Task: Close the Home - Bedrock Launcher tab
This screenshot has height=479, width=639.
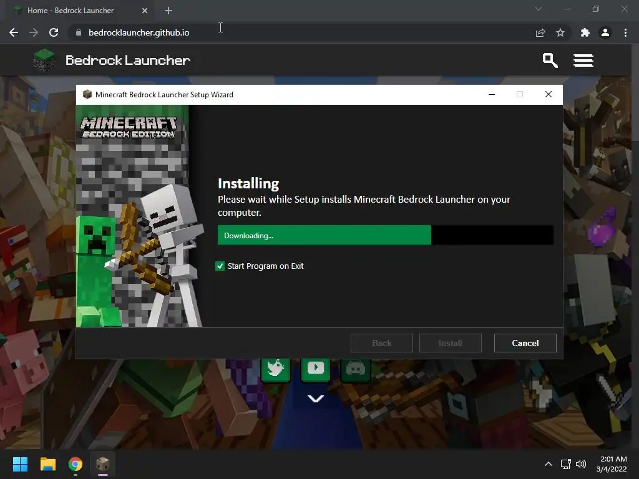Action: pyautogui.click(x=145, y=11)
